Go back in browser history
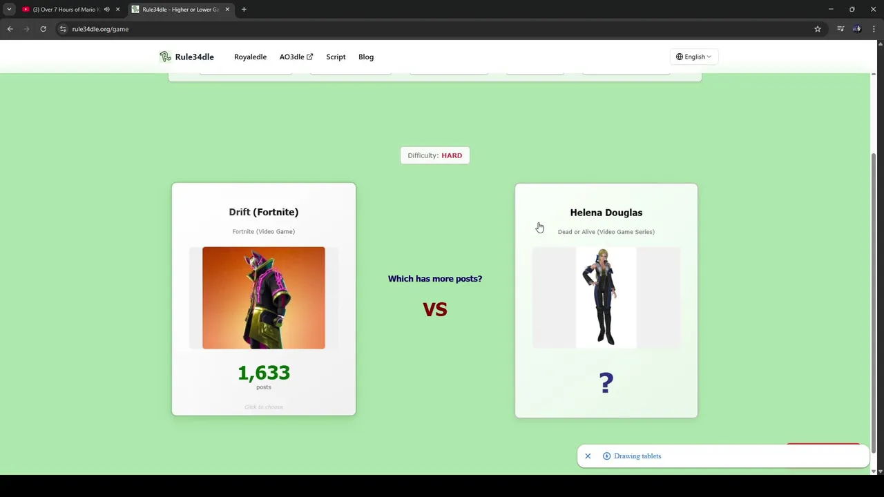This screenshot has width=884, height=497. [x=10, y=29]
